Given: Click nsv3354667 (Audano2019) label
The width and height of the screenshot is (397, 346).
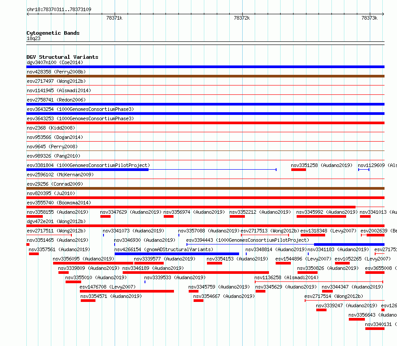Looking at the screenshot, I should pyautogui.click(x=224, y=296).
